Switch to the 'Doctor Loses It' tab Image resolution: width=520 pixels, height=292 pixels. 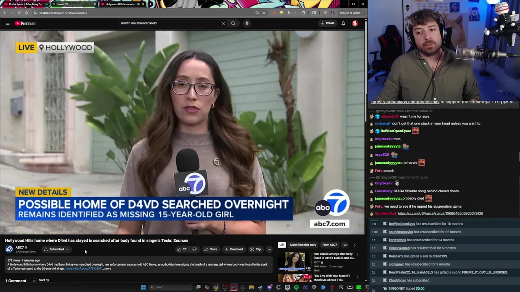(x=25, y=4)
